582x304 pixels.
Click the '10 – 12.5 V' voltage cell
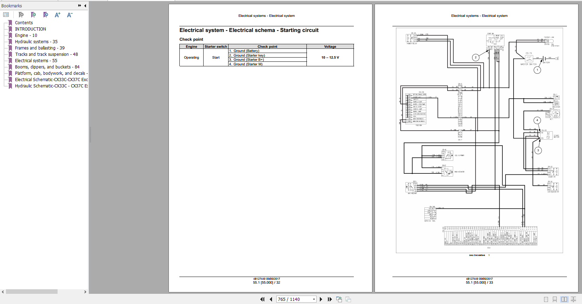pos(330,58)
